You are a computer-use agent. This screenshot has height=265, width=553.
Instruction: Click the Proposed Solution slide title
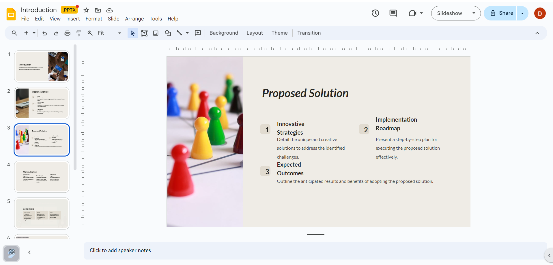point(305,93)
